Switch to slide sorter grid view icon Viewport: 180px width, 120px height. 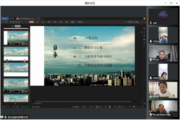click(99, 107)
